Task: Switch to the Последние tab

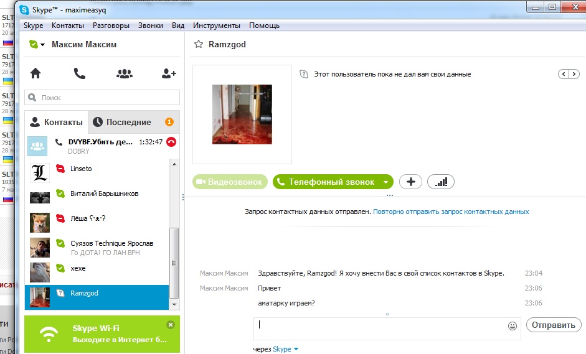Action: [134, 122]
